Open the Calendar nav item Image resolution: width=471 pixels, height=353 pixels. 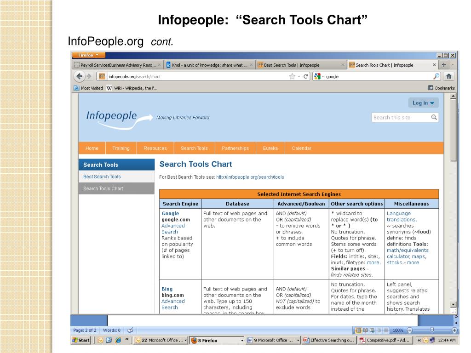coord(301,148)
